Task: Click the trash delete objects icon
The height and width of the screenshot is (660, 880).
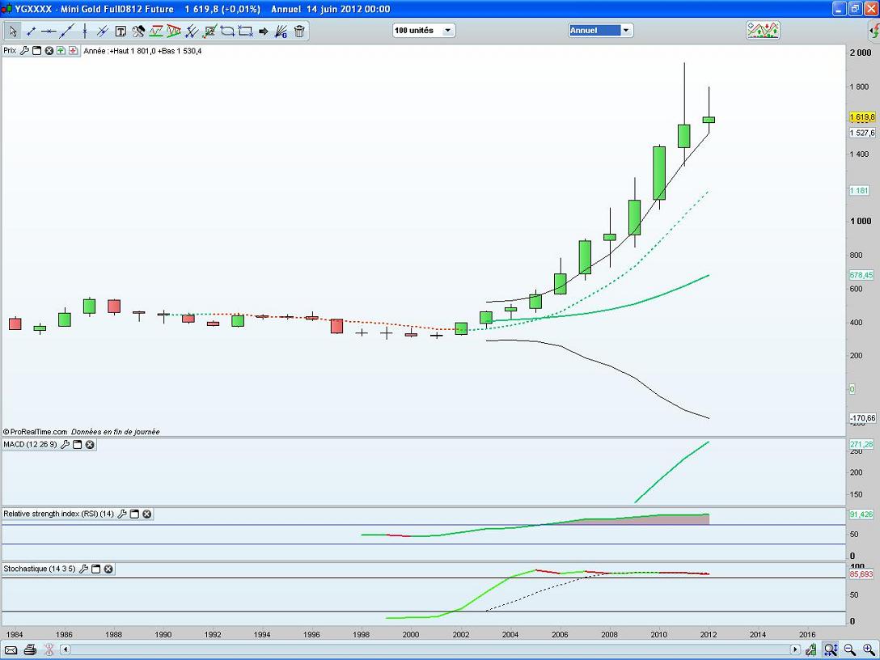Action: click(299, 32)
